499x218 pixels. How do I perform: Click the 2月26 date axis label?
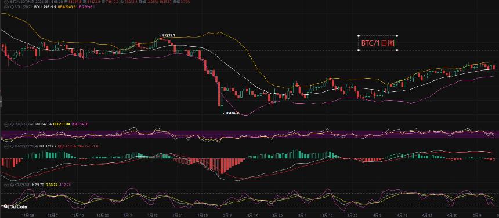(277, 215)
